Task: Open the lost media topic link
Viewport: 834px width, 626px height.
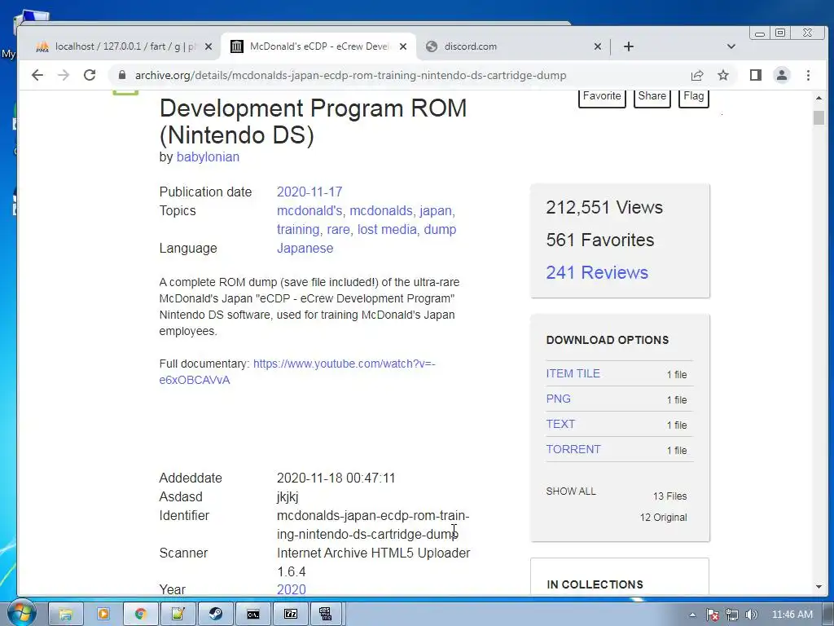Action: coord(387,229)
